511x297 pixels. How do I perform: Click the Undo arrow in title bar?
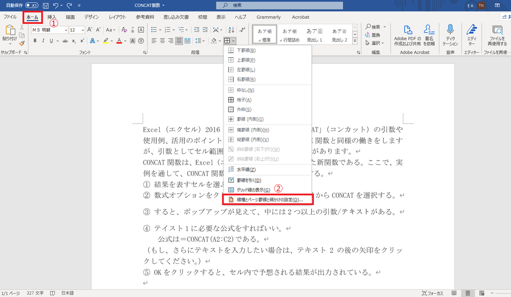click(x=56, y=6)
